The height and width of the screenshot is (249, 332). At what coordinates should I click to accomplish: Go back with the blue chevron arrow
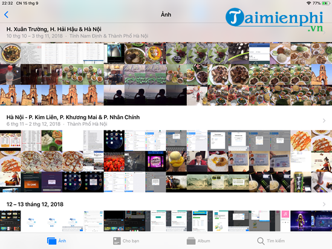pyautogui.click(x=7, y=15)
